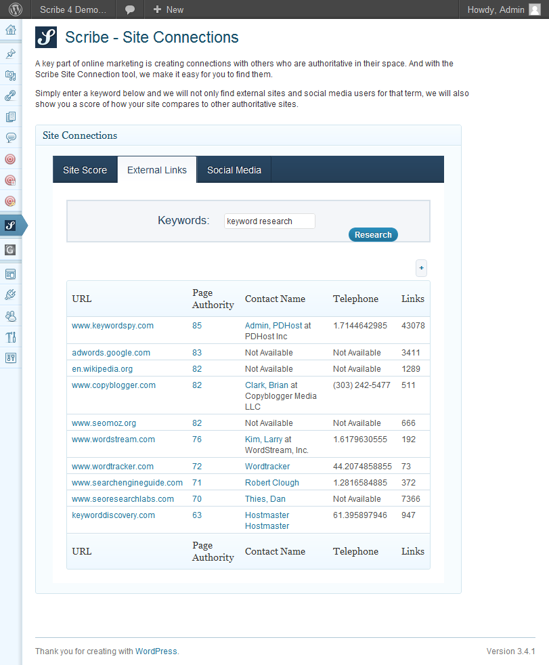
Task: Open the comments bubble in admin bar
Action: [130, 9]
